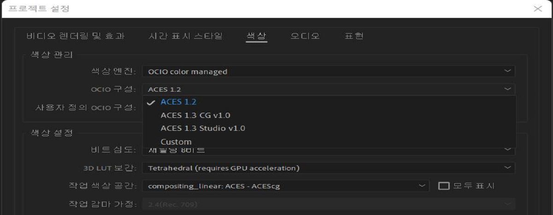This screenshot has height=215, width=553.
Task: Pick the ACES 1.3 Studio v1.0 option
Action: click(x=202, y=128)
